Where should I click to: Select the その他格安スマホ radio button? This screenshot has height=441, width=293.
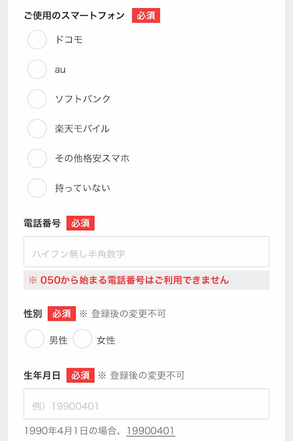[37, 158]
